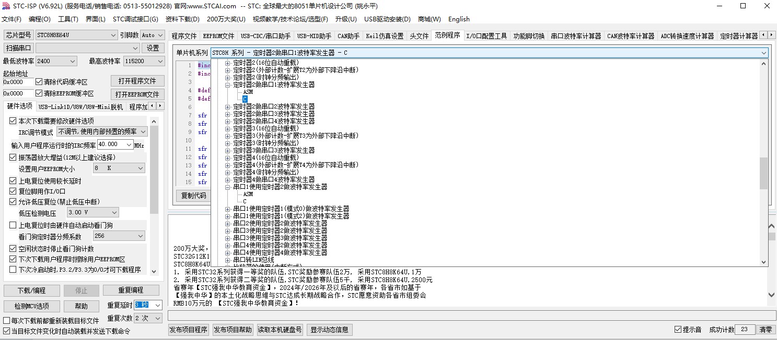Click the STC-ISP application icon in title bar
Image resolution: width=777 pixels, height=340 pixels.
6,6
